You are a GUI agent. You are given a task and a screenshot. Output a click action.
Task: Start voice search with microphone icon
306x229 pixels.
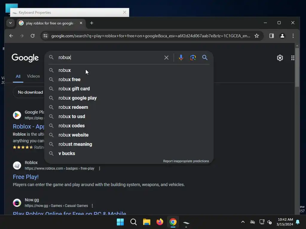pos(181,58)
